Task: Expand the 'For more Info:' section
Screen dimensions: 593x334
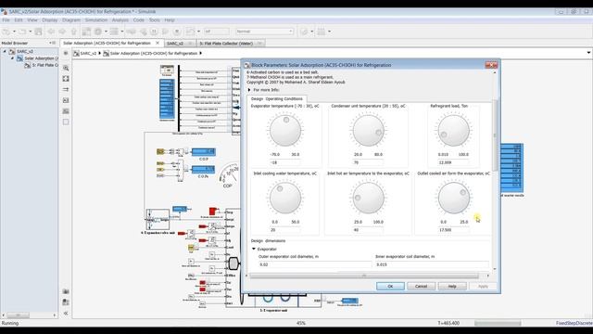Action: [x=249, y=90]
